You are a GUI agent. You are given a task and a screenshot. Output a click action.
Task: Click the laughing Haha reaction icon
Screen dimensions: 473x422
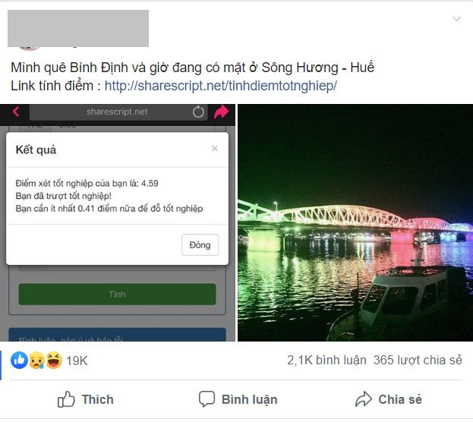[x=54, y=361]
